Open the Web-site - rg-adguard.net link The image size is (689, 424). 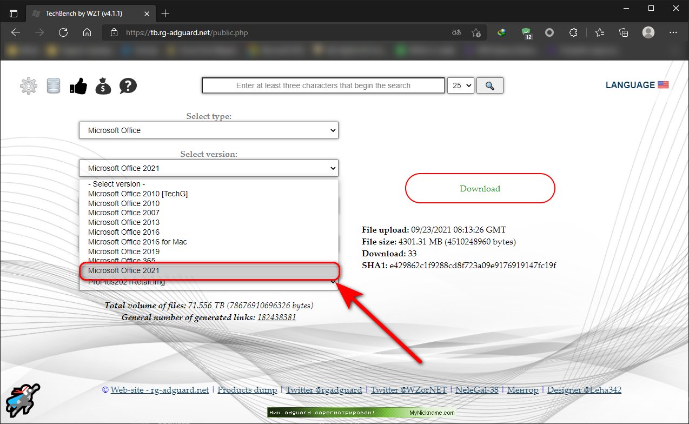click(160, 390)
